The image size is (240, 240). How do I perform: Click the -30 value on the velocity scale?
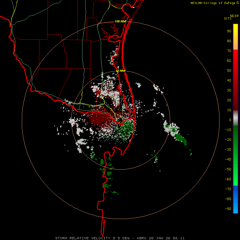tap(228, 150)
